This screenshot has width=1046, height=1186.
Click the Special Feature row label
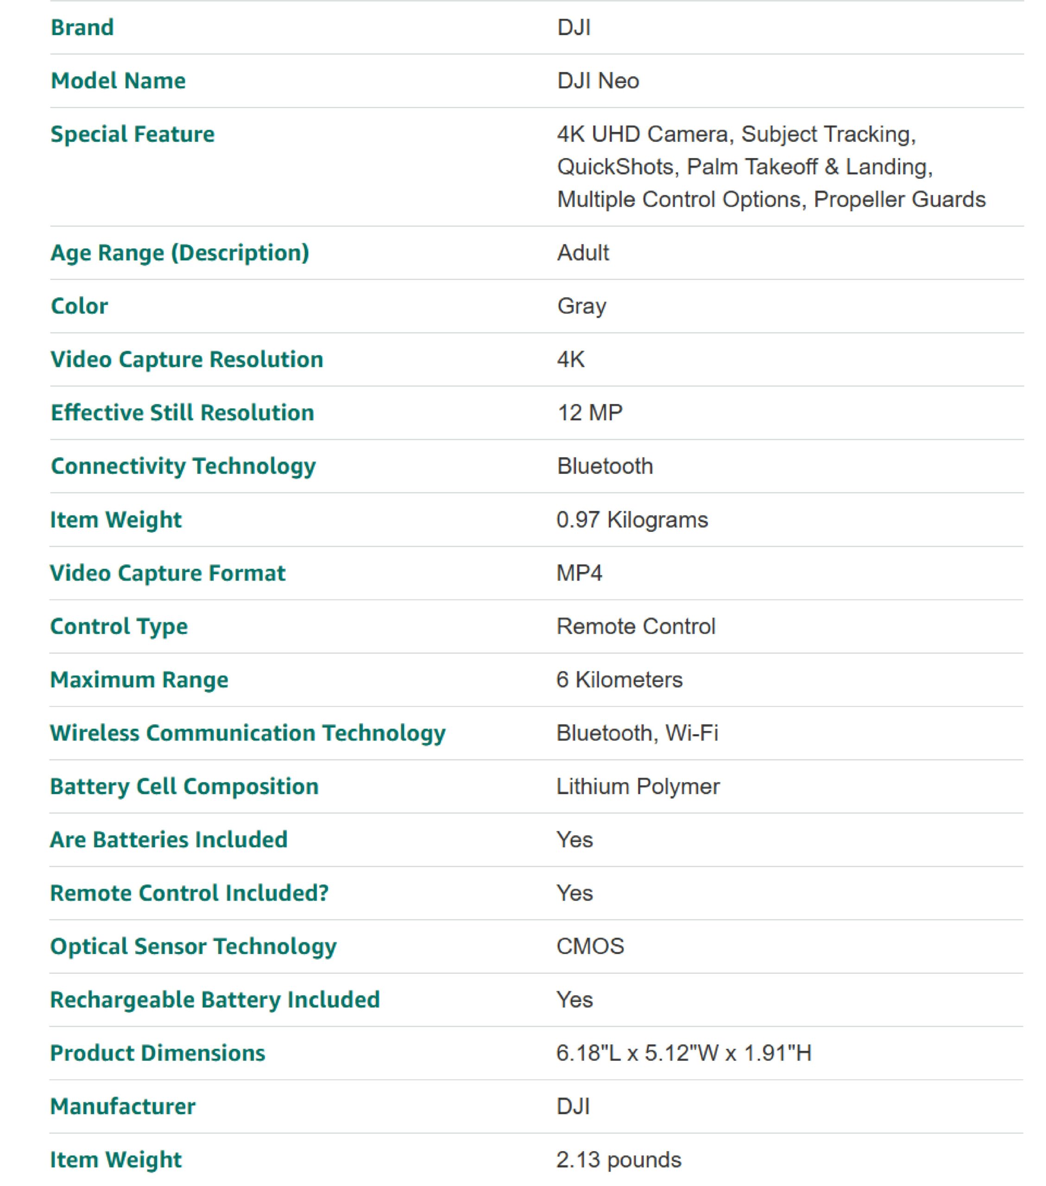pyautogui.click(x=132, y=135)
